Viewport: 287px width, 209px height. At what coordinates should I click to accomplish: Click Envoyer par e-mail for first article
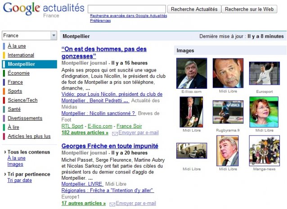tap(139, 132)
